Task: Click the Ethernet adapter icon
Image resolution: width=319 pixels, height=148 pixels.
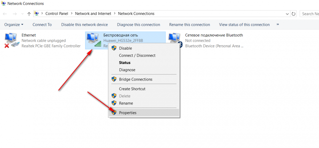Action: click(x=12, y=40)
